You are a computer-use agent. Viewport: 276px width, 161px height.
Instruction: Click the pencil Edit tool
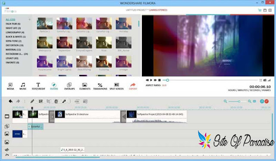pos(32,101)
